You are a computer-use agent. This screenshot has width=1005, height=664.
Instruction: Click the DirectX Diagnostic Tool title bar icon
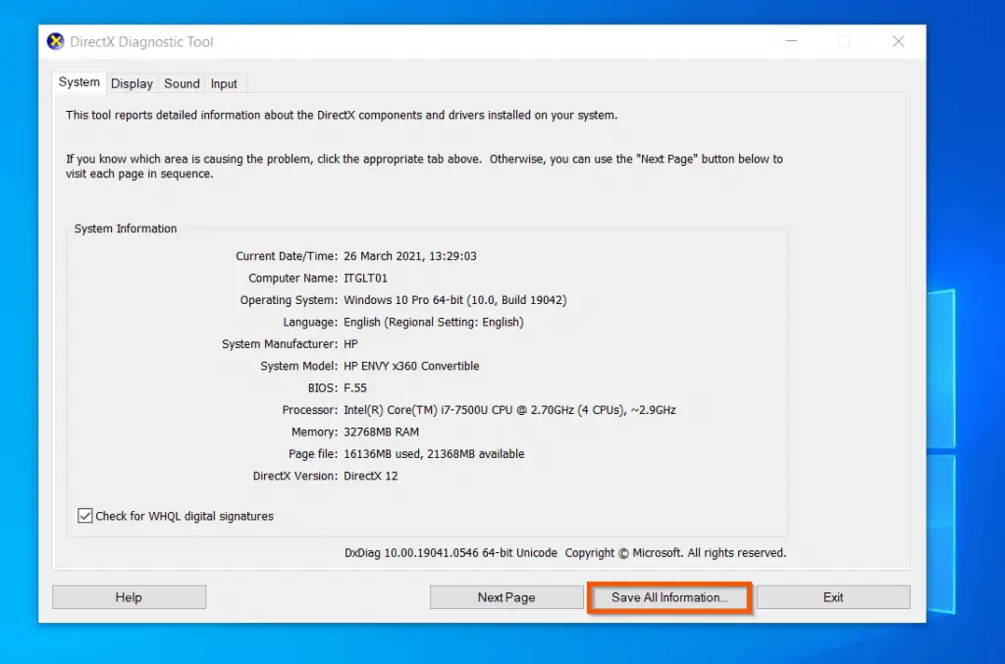[56, 41]
